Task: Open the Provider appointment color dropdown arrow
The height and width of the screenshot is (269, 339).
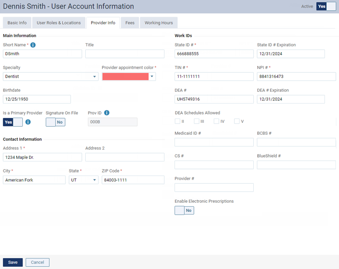Action: [152, 76]
